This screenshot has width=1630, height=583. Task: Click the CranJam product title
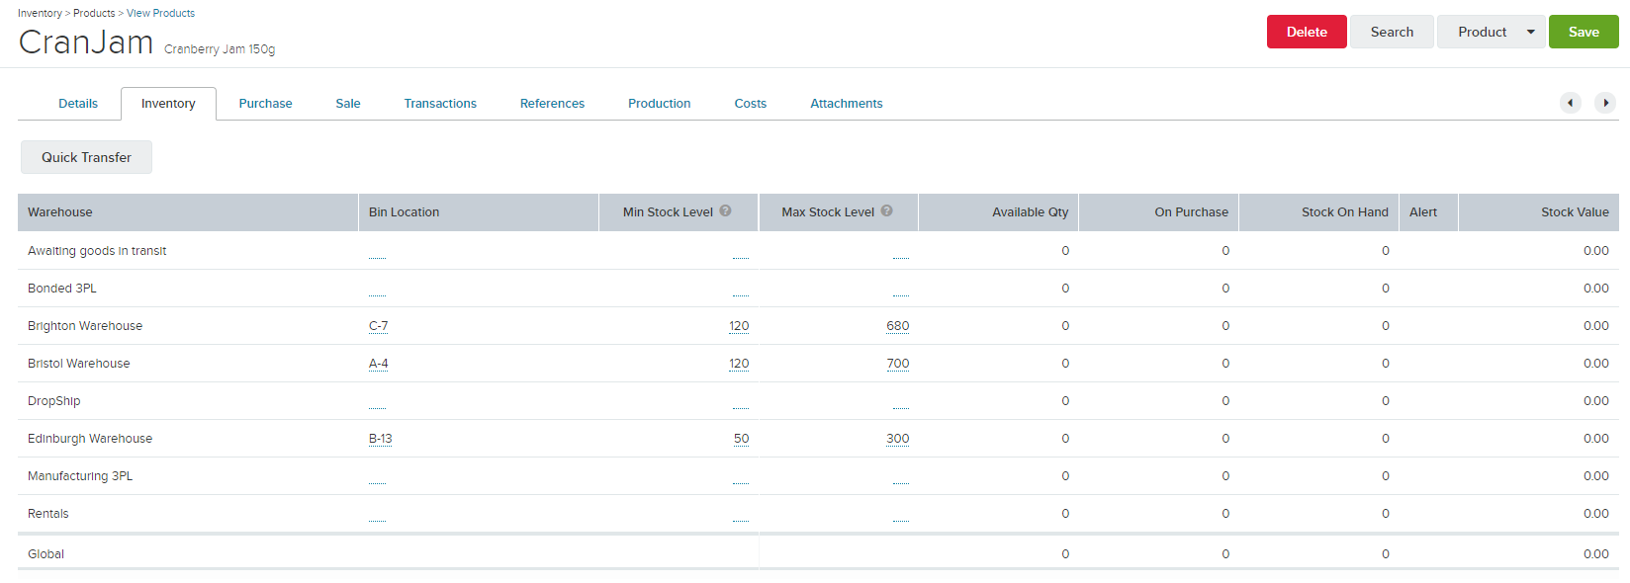tap(86, 42)
